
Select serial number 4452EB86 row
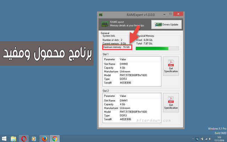(x=132, y=119)
